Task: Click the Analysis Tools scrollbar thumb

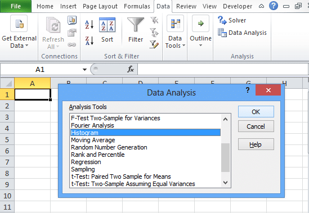Action: (226, 157)
